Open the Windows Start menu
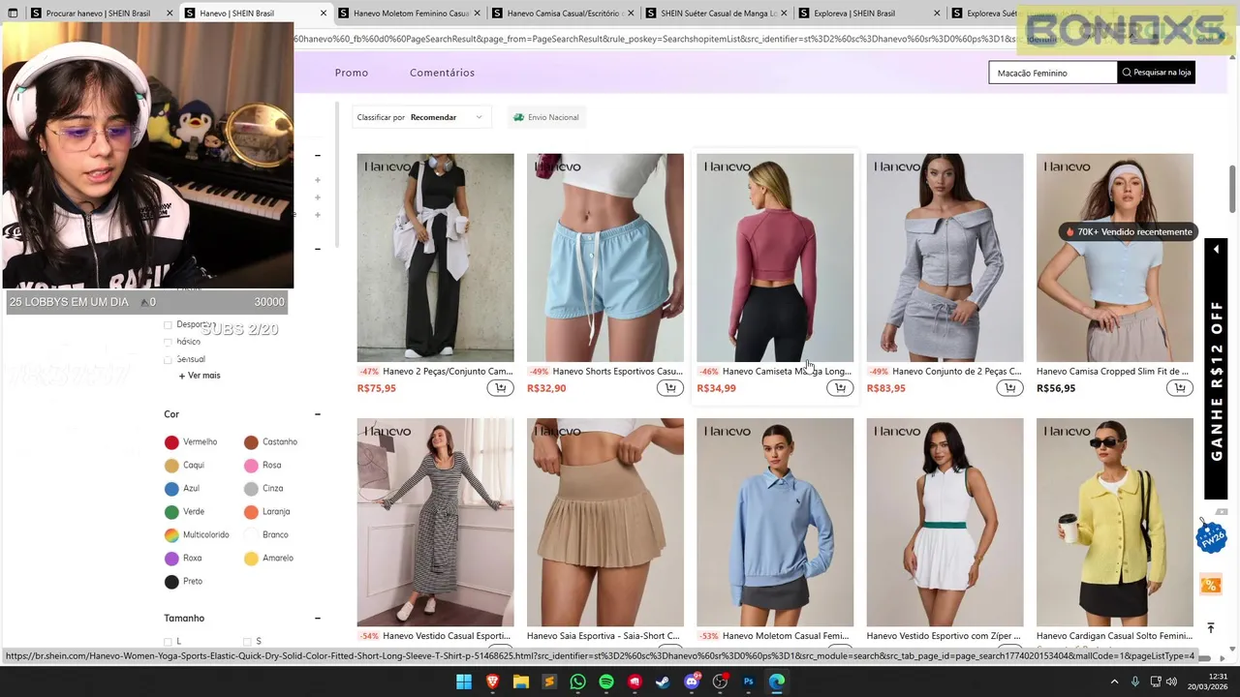The image size is (1240, 697). click(464, 682)
